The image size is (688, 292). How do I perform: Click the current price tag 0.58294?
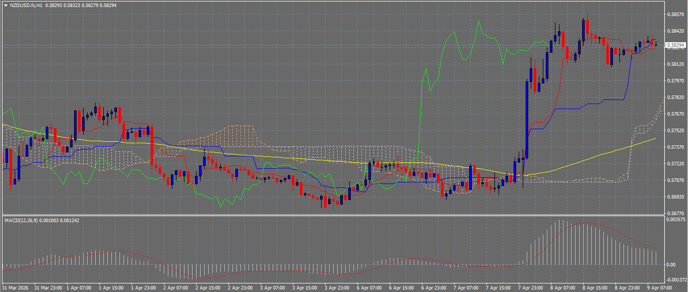point(675,45)
